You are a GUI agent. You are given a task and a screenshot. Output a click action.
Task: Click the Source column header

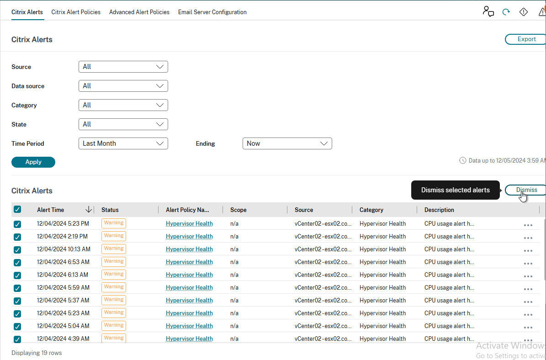point(304,210)
